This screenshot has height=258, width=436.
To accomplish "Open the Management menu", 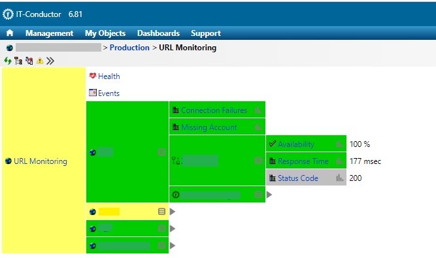I will click(49, 33).
